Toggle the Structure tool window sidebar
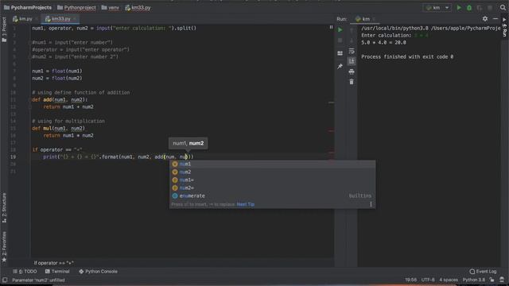This screenshot has width=509, height=286. [4, 207]
